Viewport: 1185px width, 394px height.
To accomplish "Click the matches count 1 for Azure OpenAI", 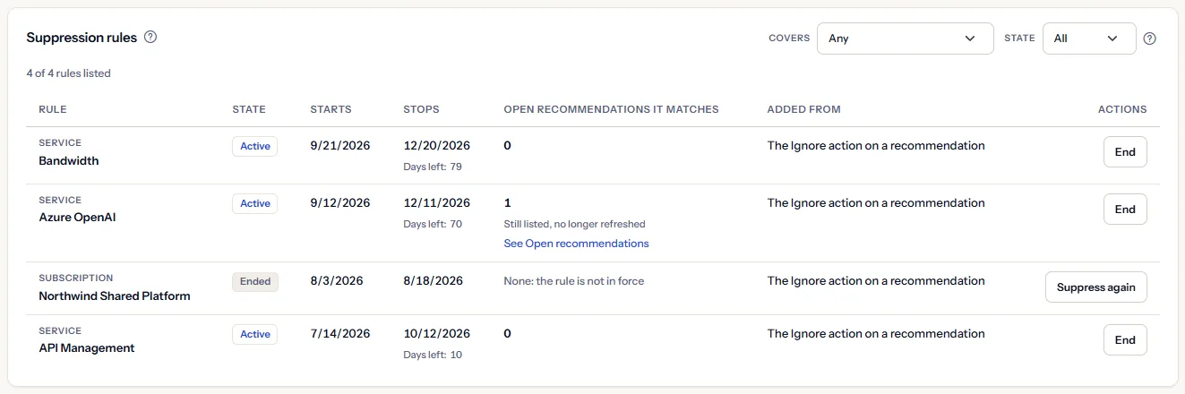I will coord(507,202).
